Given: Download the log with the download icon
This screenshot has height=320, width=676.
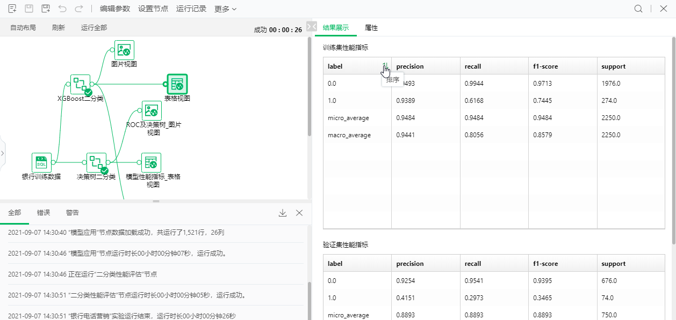Looking at the screenshot, I should (283, 213).
